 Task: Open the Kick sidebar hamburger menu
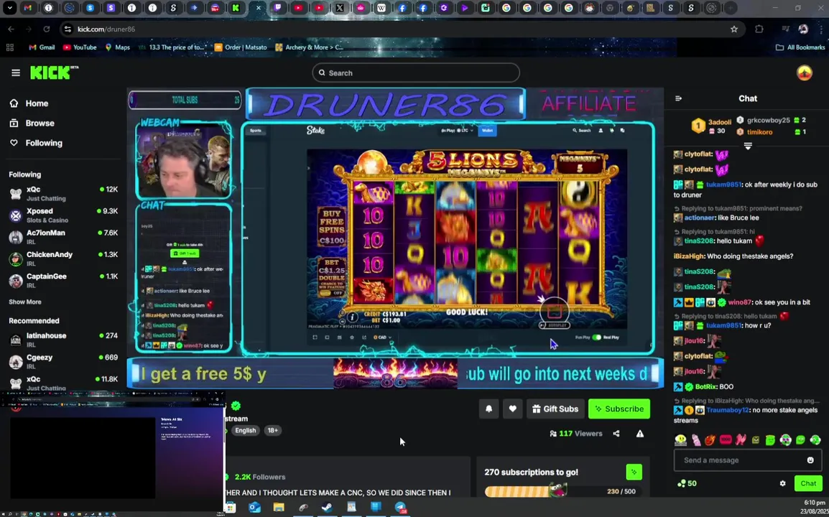point(15,73)
